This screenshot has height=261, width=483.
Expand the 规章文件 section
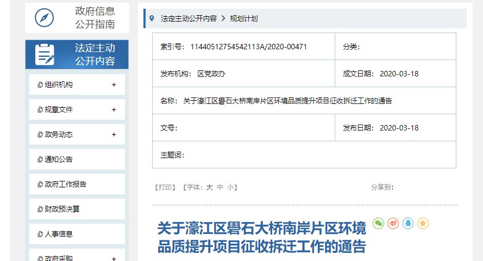coord(114,110)
